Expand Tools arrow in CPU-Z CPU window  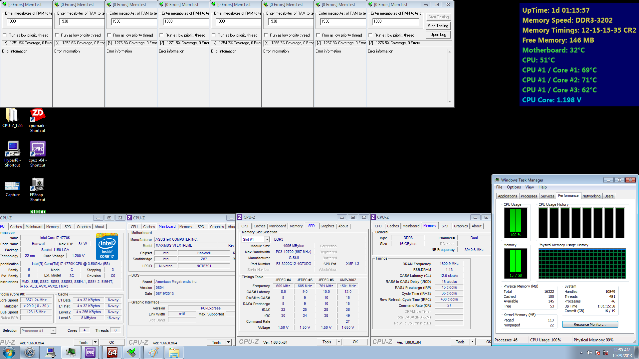(95, 342)
